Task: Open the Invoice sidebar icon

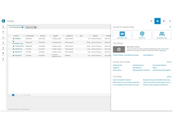Action: (3, 26)
